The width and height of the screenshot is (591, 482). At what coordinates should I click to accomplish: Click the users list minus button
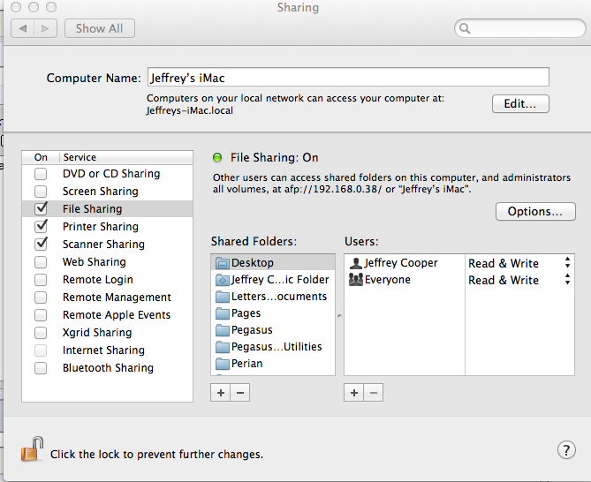[374, 393]
